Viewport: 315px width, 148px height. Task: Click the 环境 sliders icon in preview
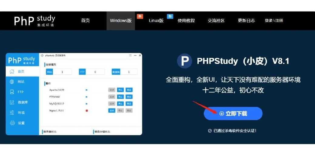[12, 113]
